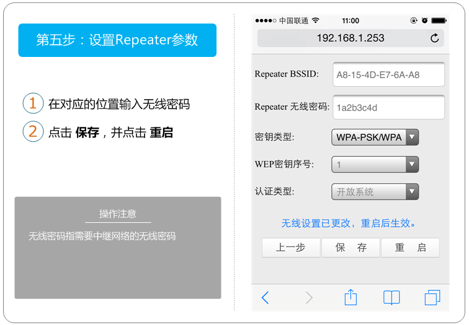Open the WEP密钥序号 dropdown

[375, 165]
